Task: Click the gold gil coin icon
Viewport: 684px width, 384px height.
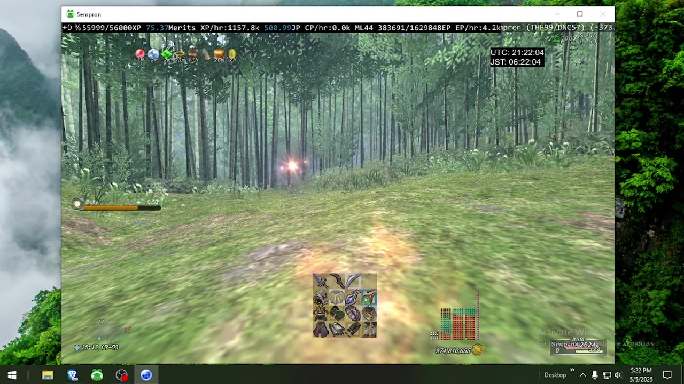Action: (478, 350)
